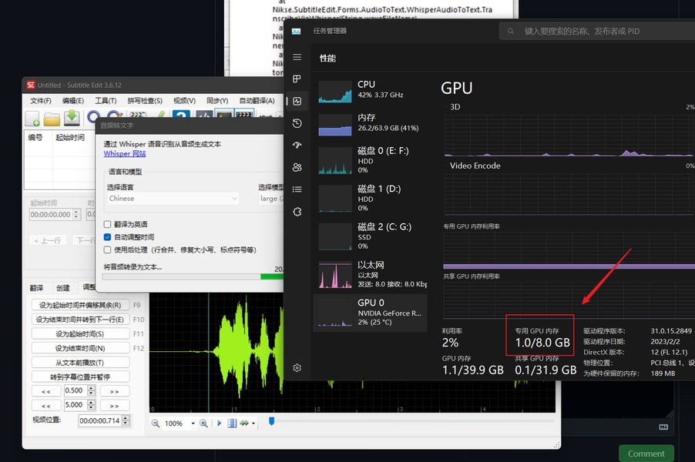This screenshot has height=462, width=695.
Task: Open the Chinese language dropdown
Action: (173, 199)
